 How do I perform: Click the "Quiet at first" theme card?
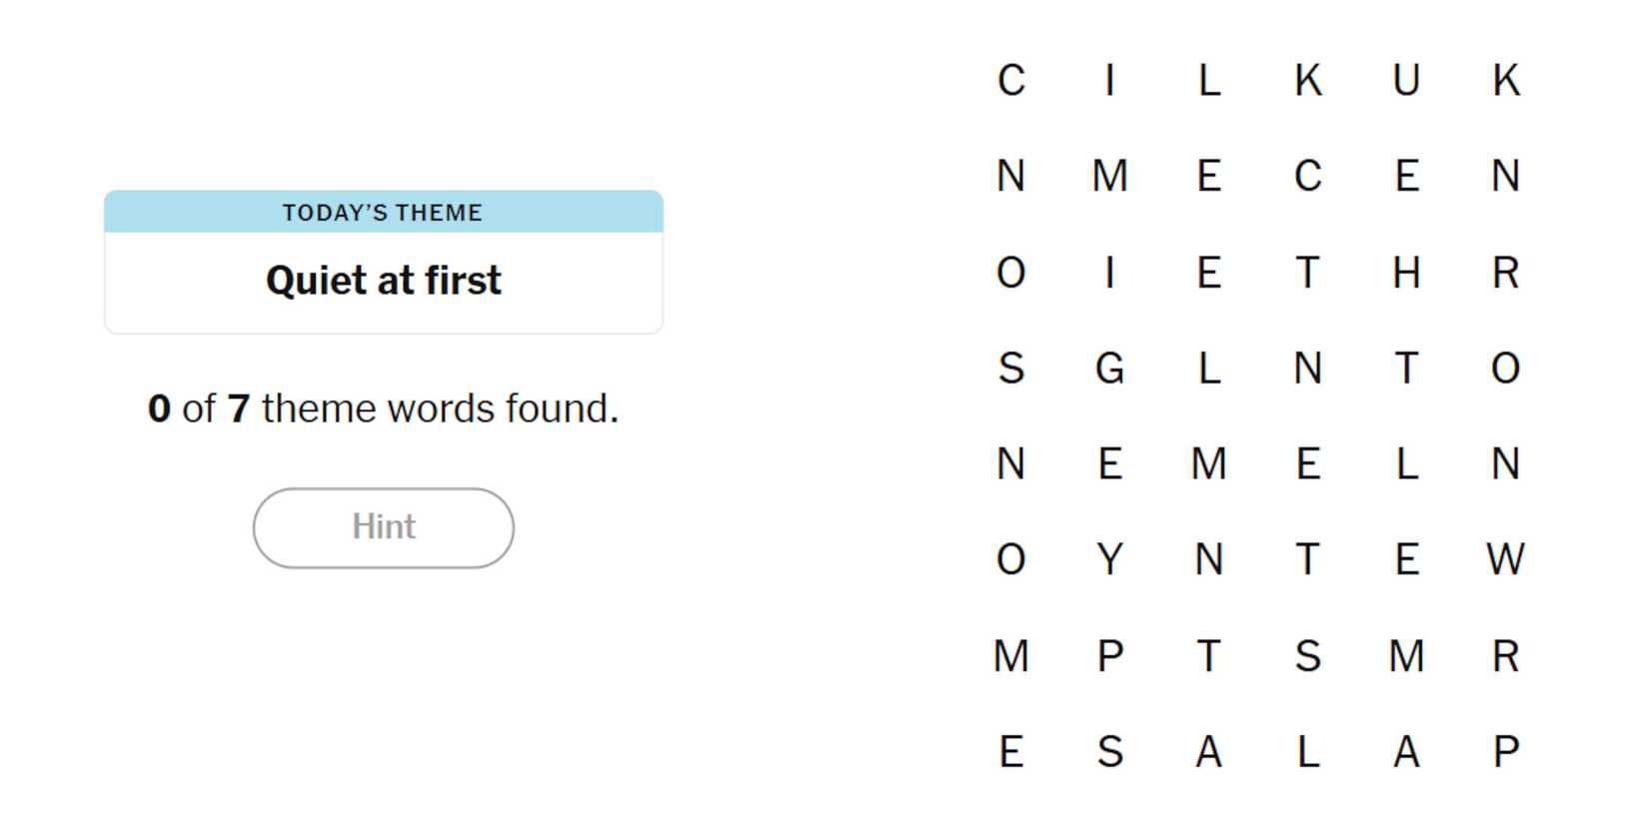pos(383,262)
